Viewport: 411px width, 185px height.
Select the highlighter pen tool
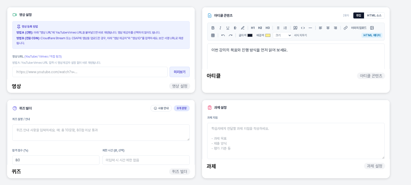point(242,28)
